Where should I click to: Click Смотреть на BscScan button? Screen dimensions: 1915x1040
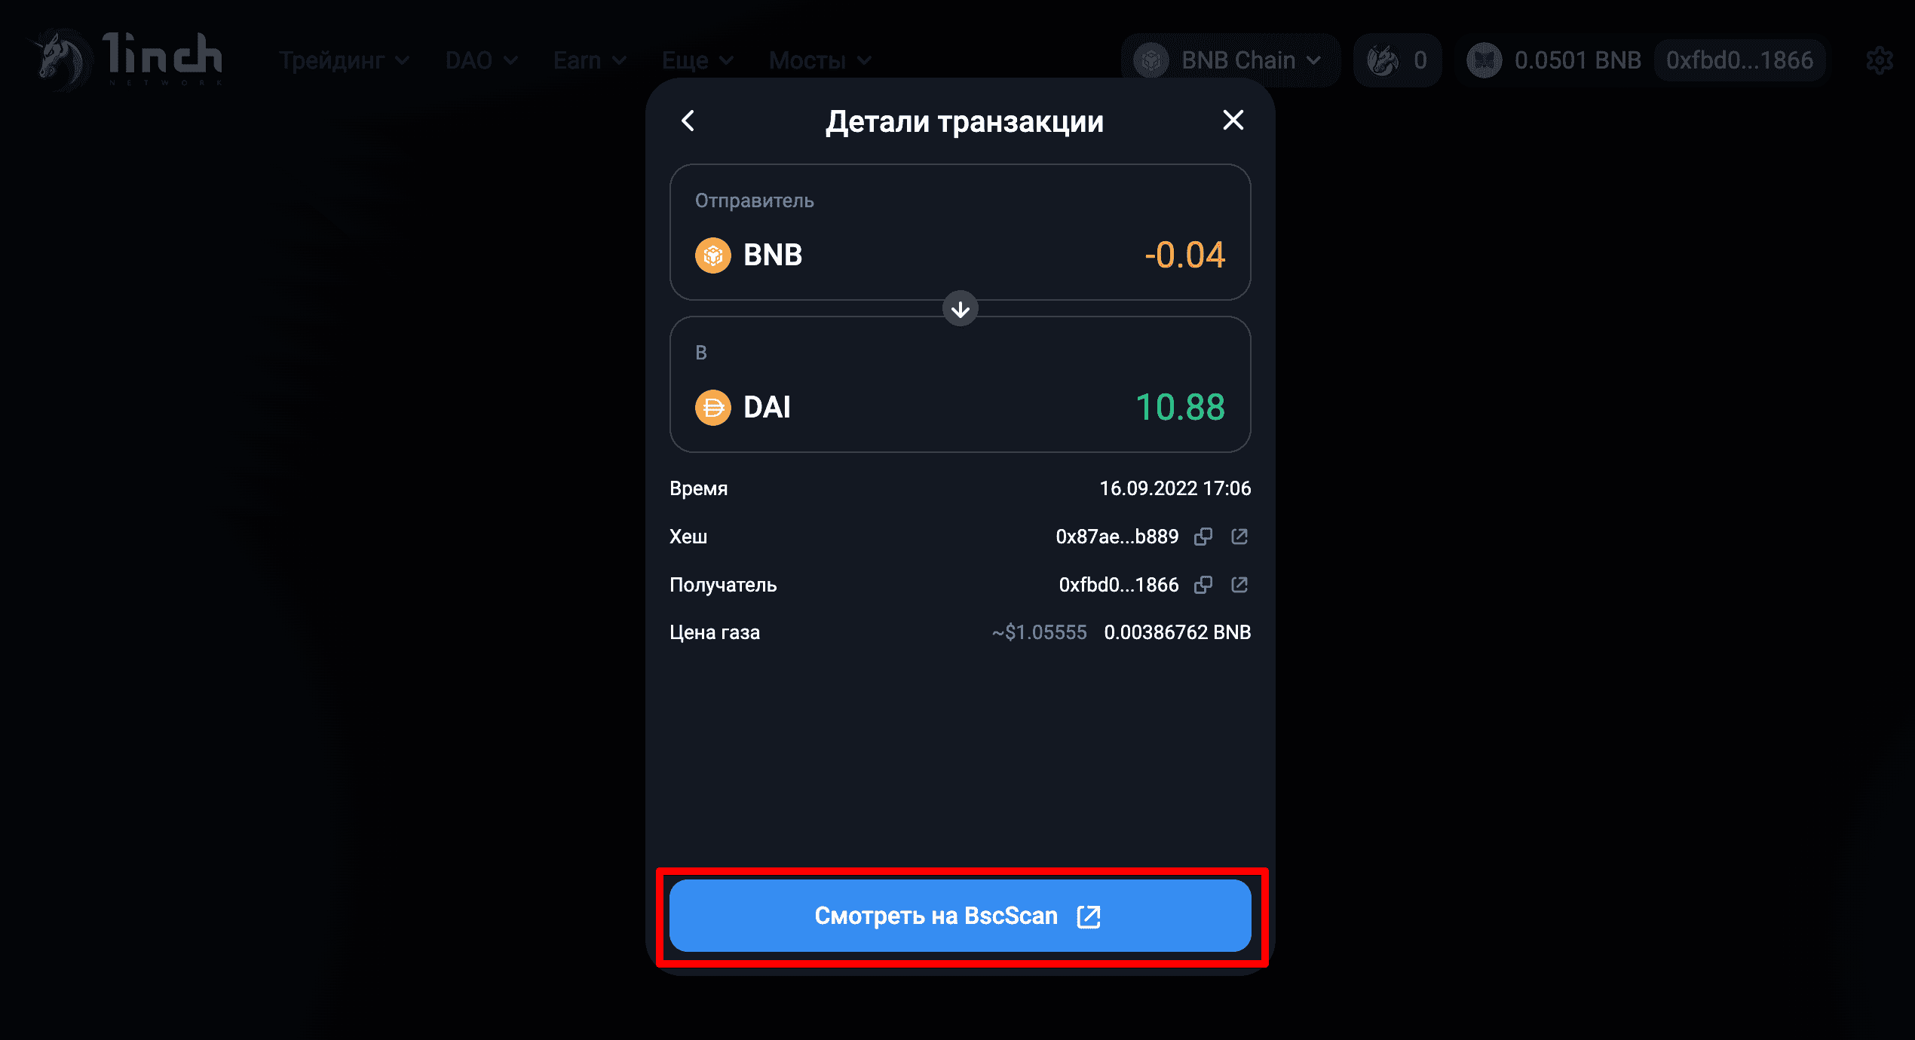[960, 916]
